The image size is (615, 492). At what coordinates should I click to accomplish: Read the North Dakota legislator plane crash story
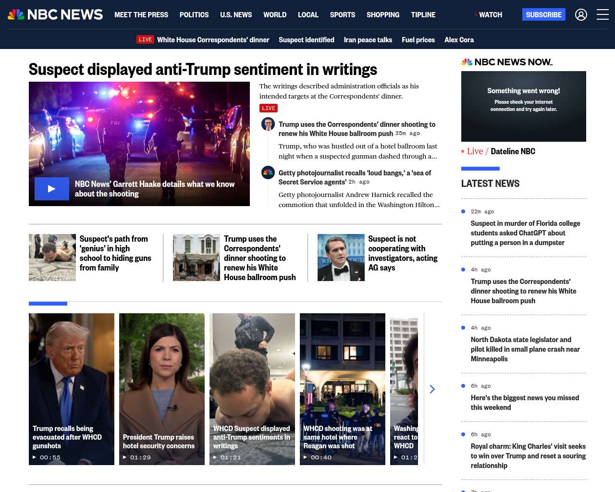(525, 349)
